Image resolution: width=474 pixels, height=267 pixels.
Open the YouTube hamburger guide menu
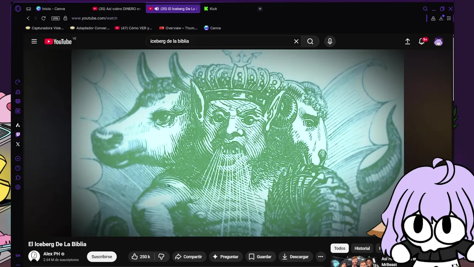[34, 42]
